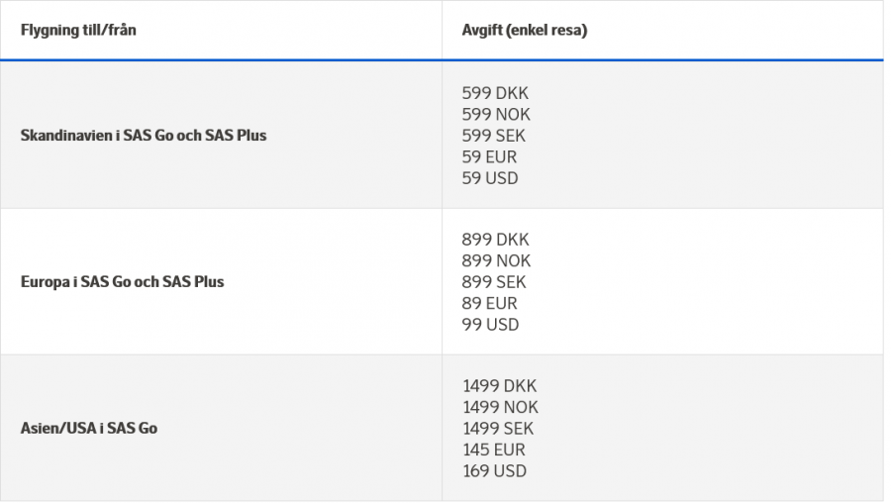Click the 599 SEK fee text
Screen dimensions: 891x503
point(494,136)
